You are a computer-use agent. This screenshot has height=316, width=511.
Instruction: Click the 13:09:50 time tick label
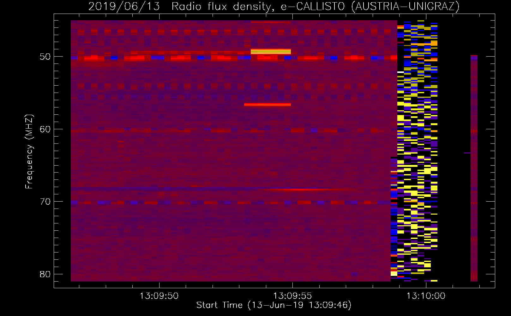point(159,296)
